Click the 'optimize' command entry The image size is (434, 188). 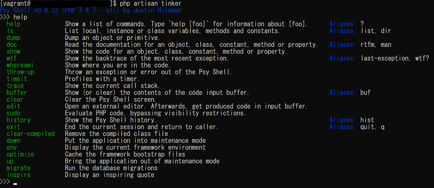pos(20,154)
